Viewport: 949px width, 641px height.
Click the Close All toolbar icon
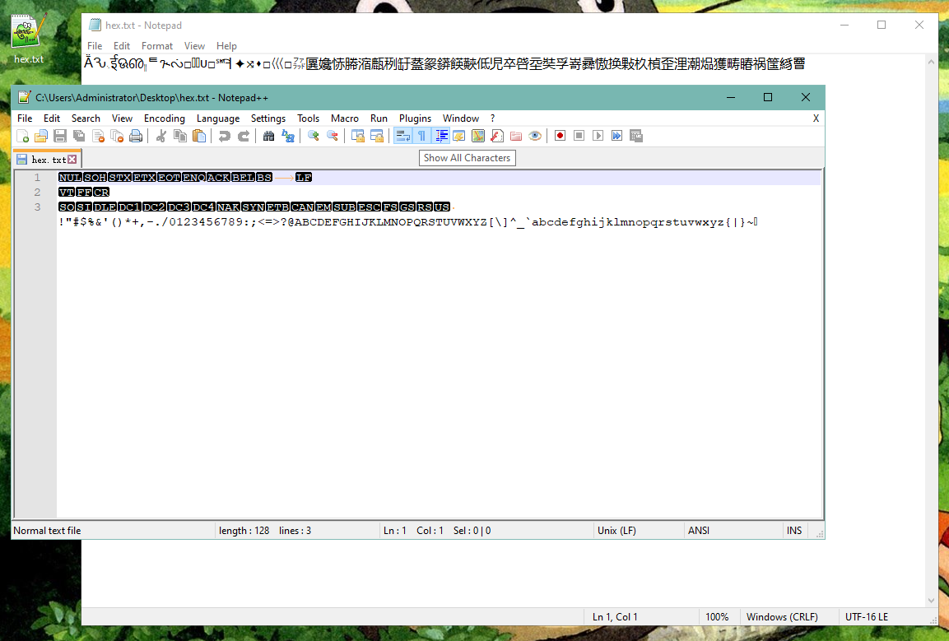[117, 136]
